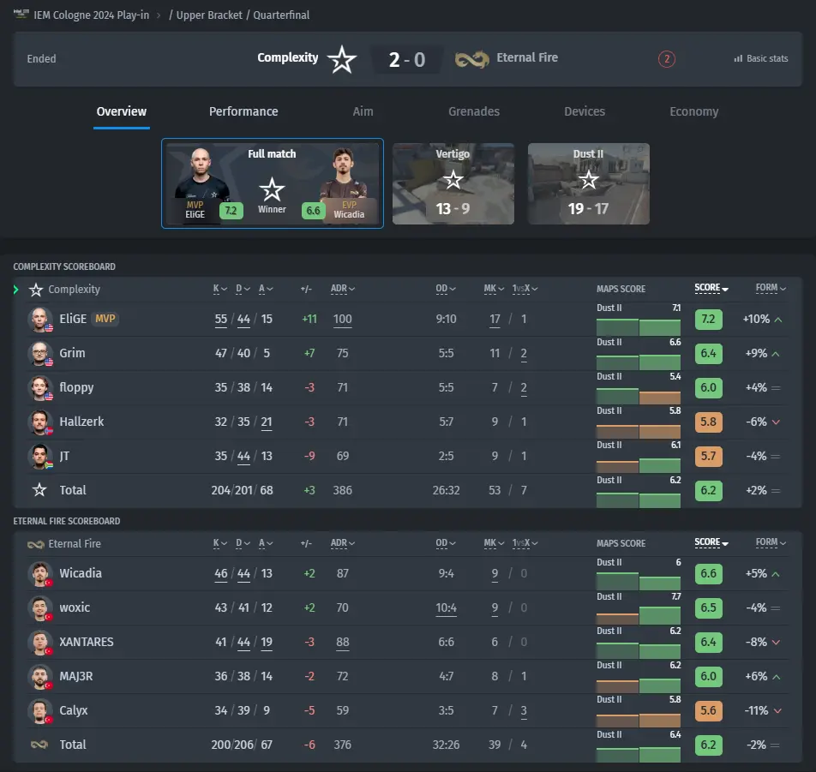
Task: Sort Eternal Fire scoreboard by FORM
Action: (x=771, y=542)
